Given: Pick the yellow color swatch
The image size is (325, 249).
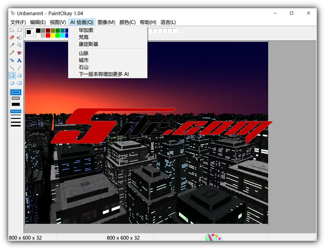Looking at the screenshot, I should coord(53,35).
